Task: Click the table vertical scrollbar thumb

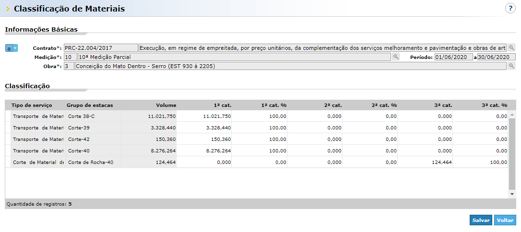Action: (x=512, y=154)
